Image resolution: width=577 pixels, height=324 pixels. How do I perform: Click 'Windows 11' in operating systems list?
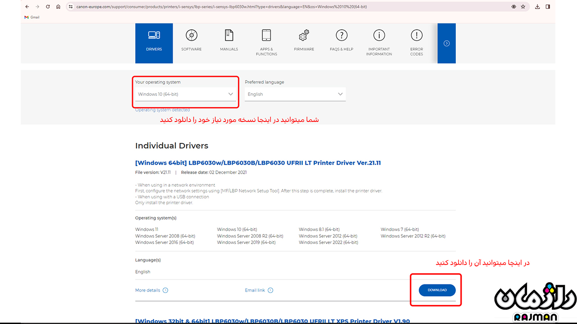click(x=147, y=229)
